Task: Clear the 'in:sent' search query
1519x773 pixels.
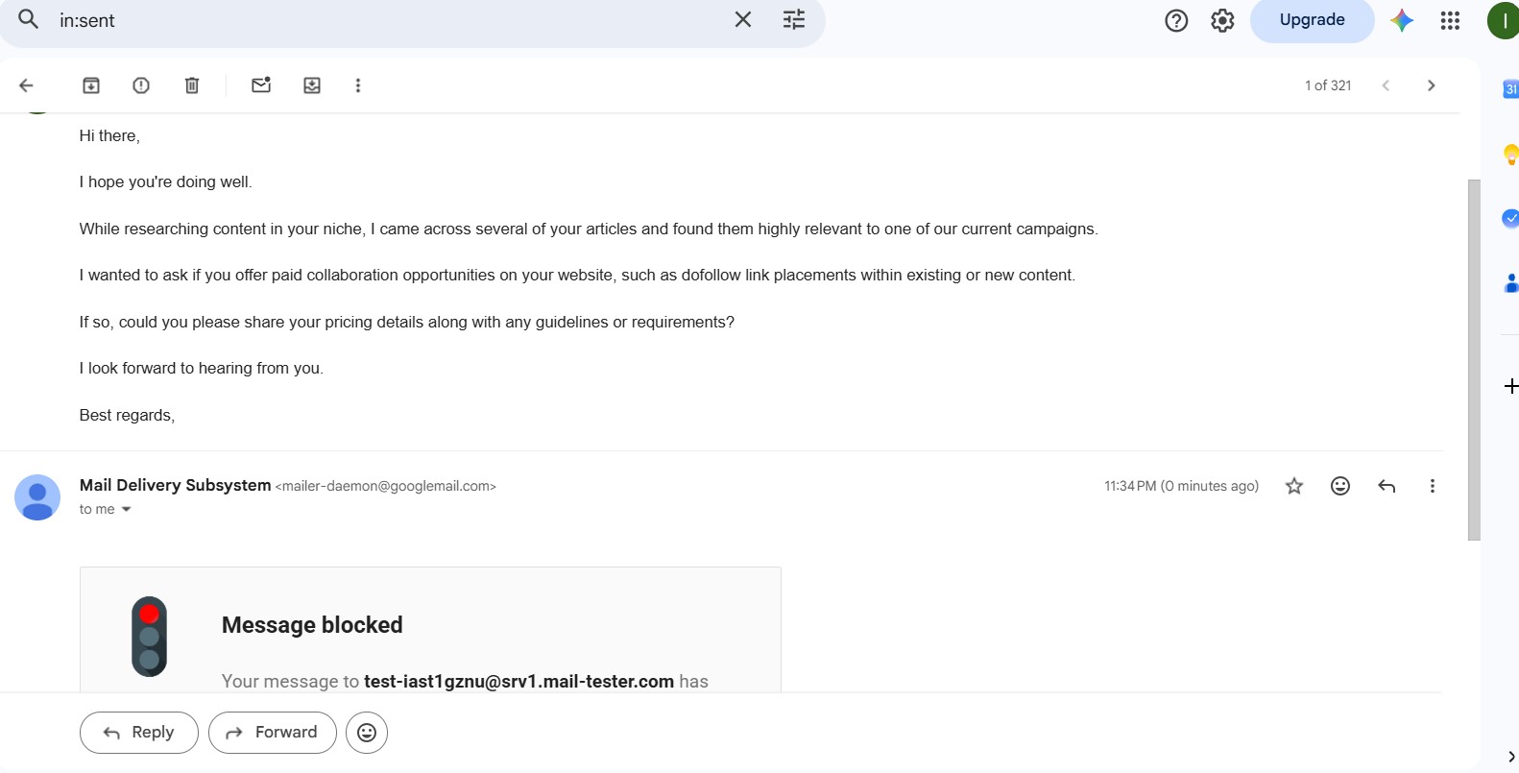Action: pyautogui.click(x=743, y=20)
